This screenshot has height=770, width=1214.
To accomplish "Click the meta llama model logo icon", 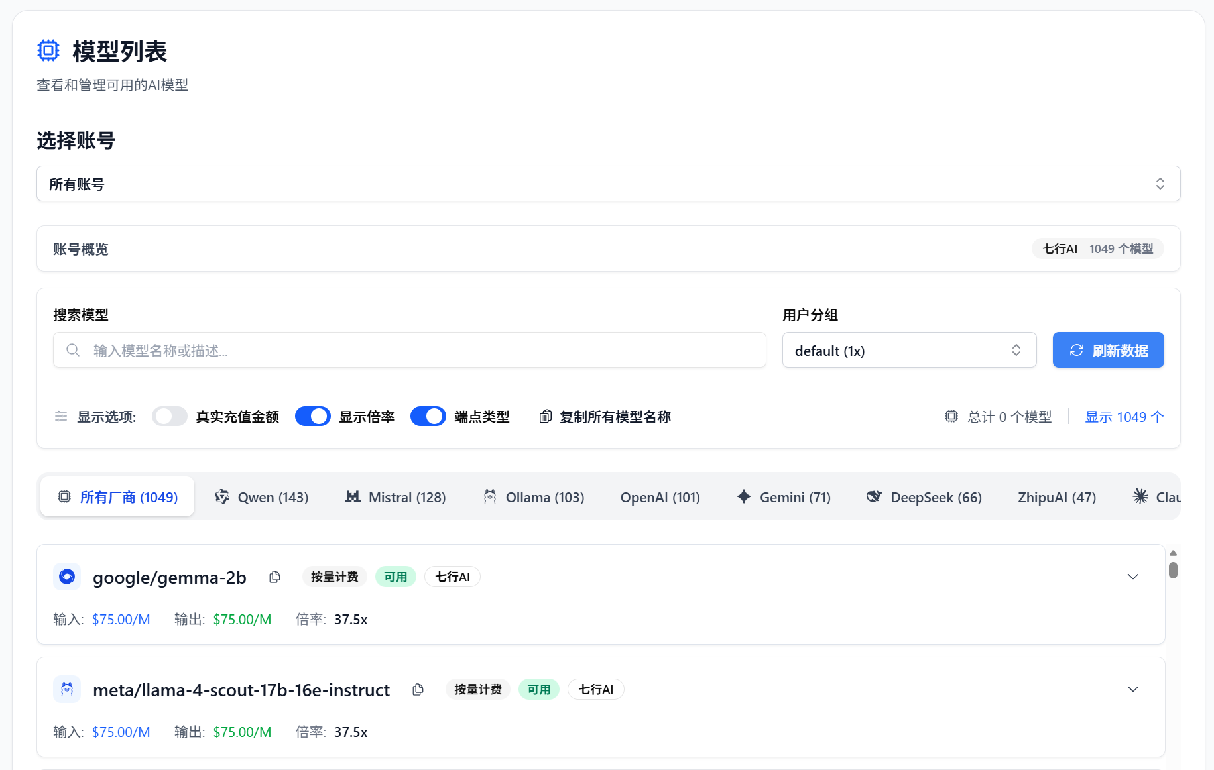I will point(67,690).
